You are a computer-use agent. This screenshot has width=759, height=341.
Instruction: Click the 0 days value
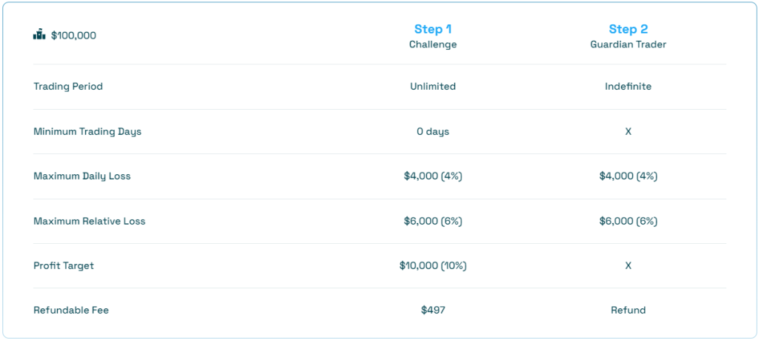pos(433,131)
